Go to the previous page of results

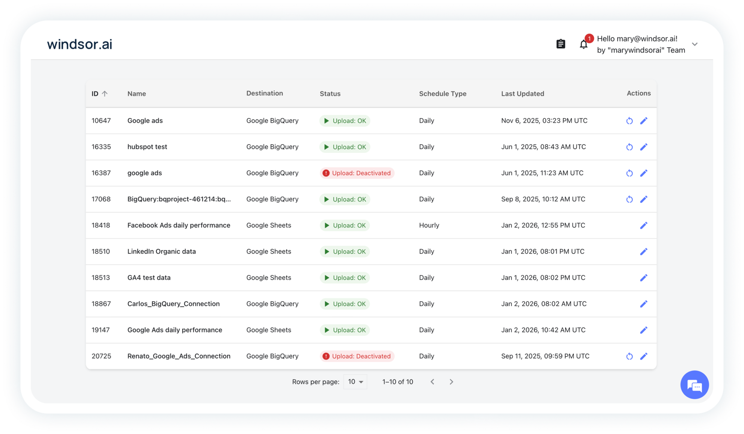(432, 381)
